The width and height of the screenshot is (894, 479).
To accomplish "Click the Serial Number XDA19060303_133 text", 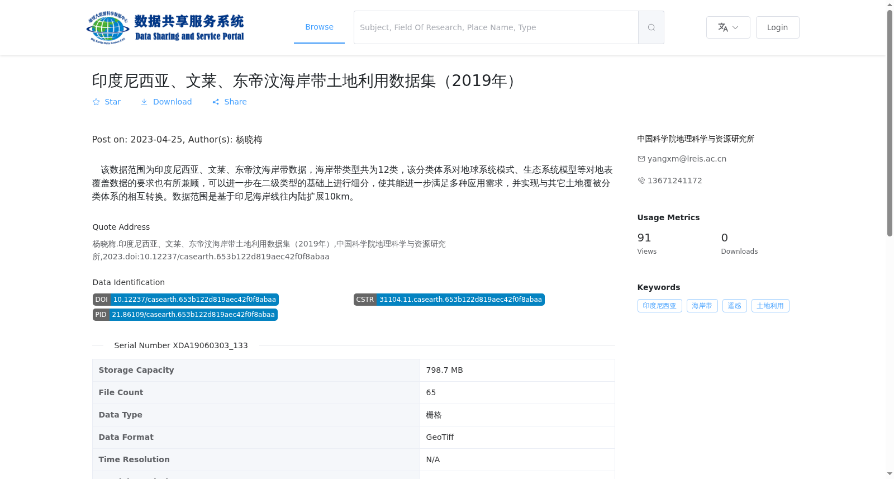I will coord(181,345).
